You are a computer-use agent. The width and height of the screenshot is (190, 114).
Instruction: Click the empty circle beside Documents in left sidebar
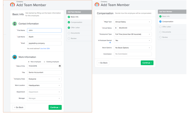(69, 33)
